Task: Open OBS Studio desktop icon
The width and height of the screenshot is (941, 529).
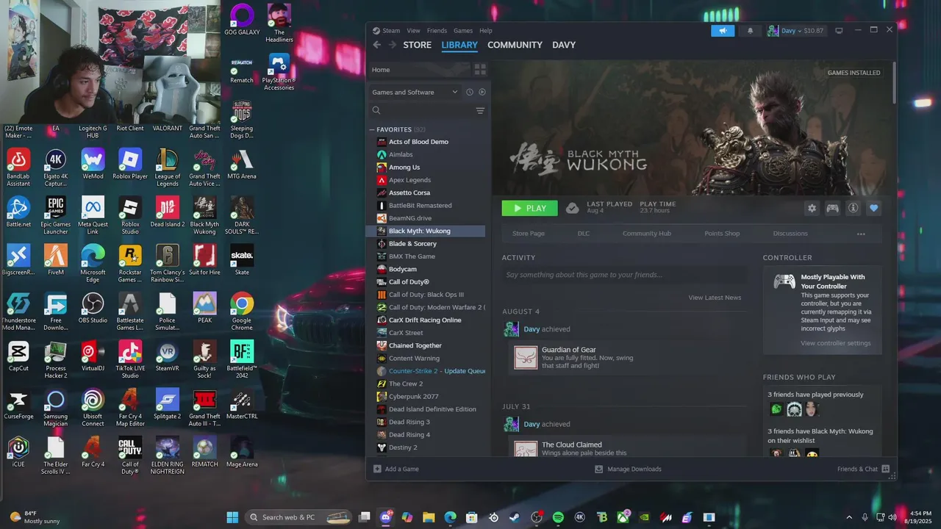Action: tap(93, 308)
